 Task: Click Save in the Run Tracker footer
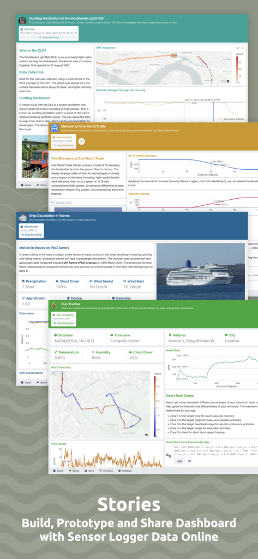[x=89, y=471]
